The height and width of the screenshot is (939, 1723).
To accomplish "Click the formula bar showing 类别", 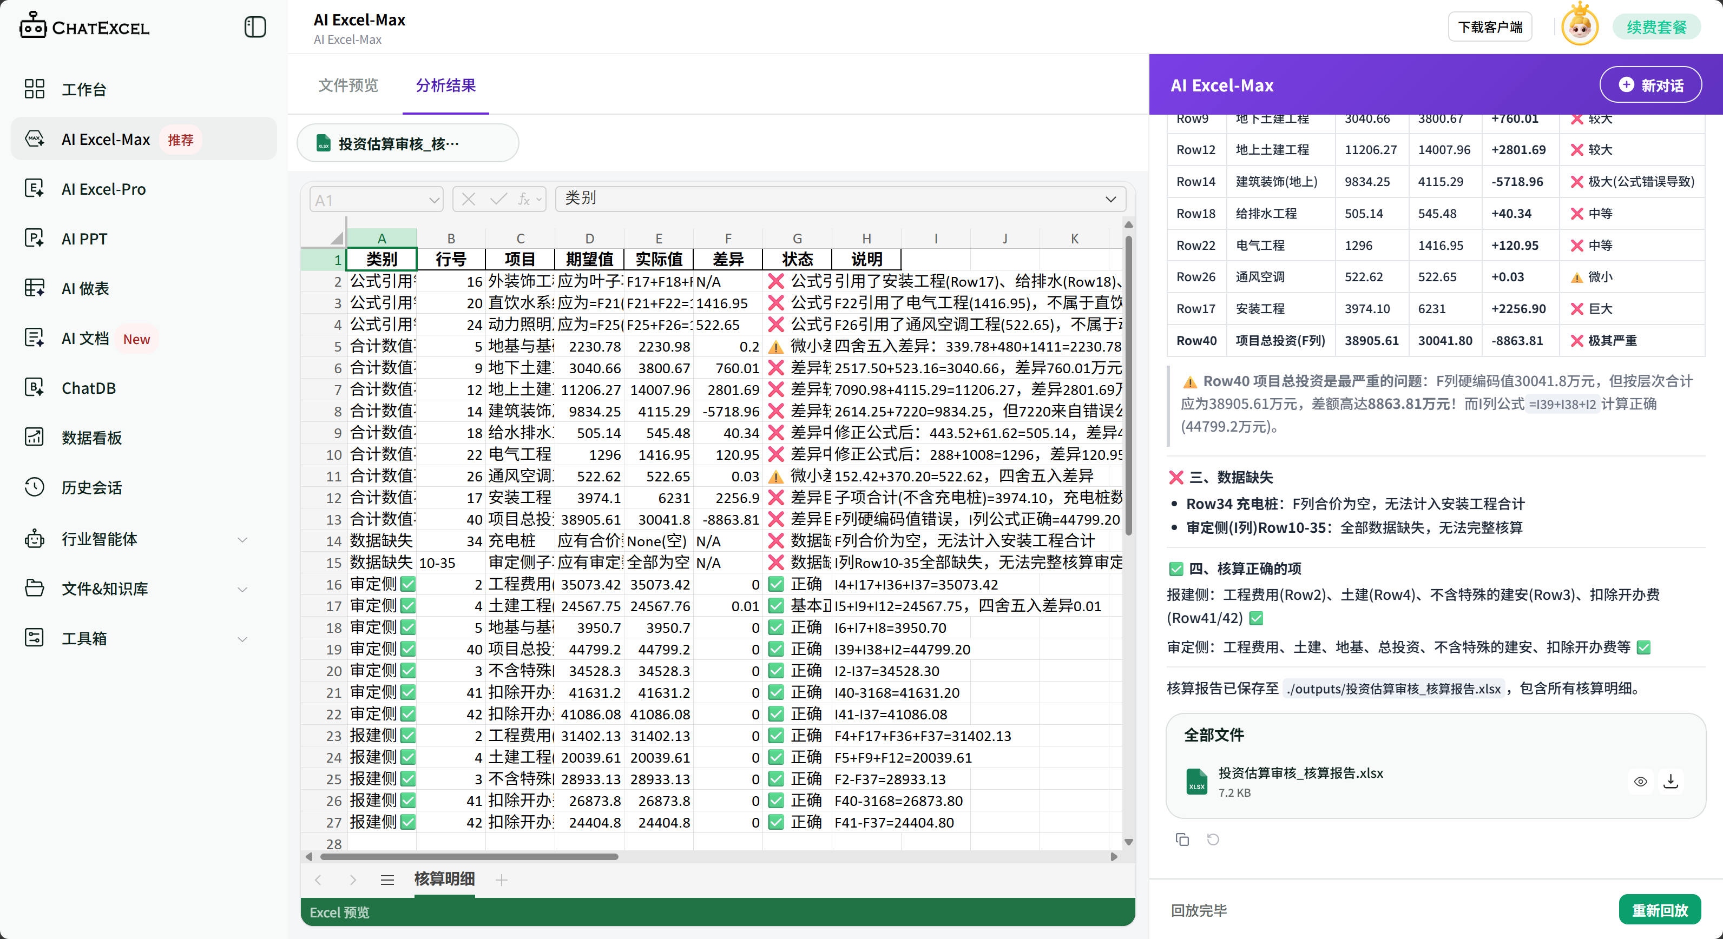I will (840, 199).
